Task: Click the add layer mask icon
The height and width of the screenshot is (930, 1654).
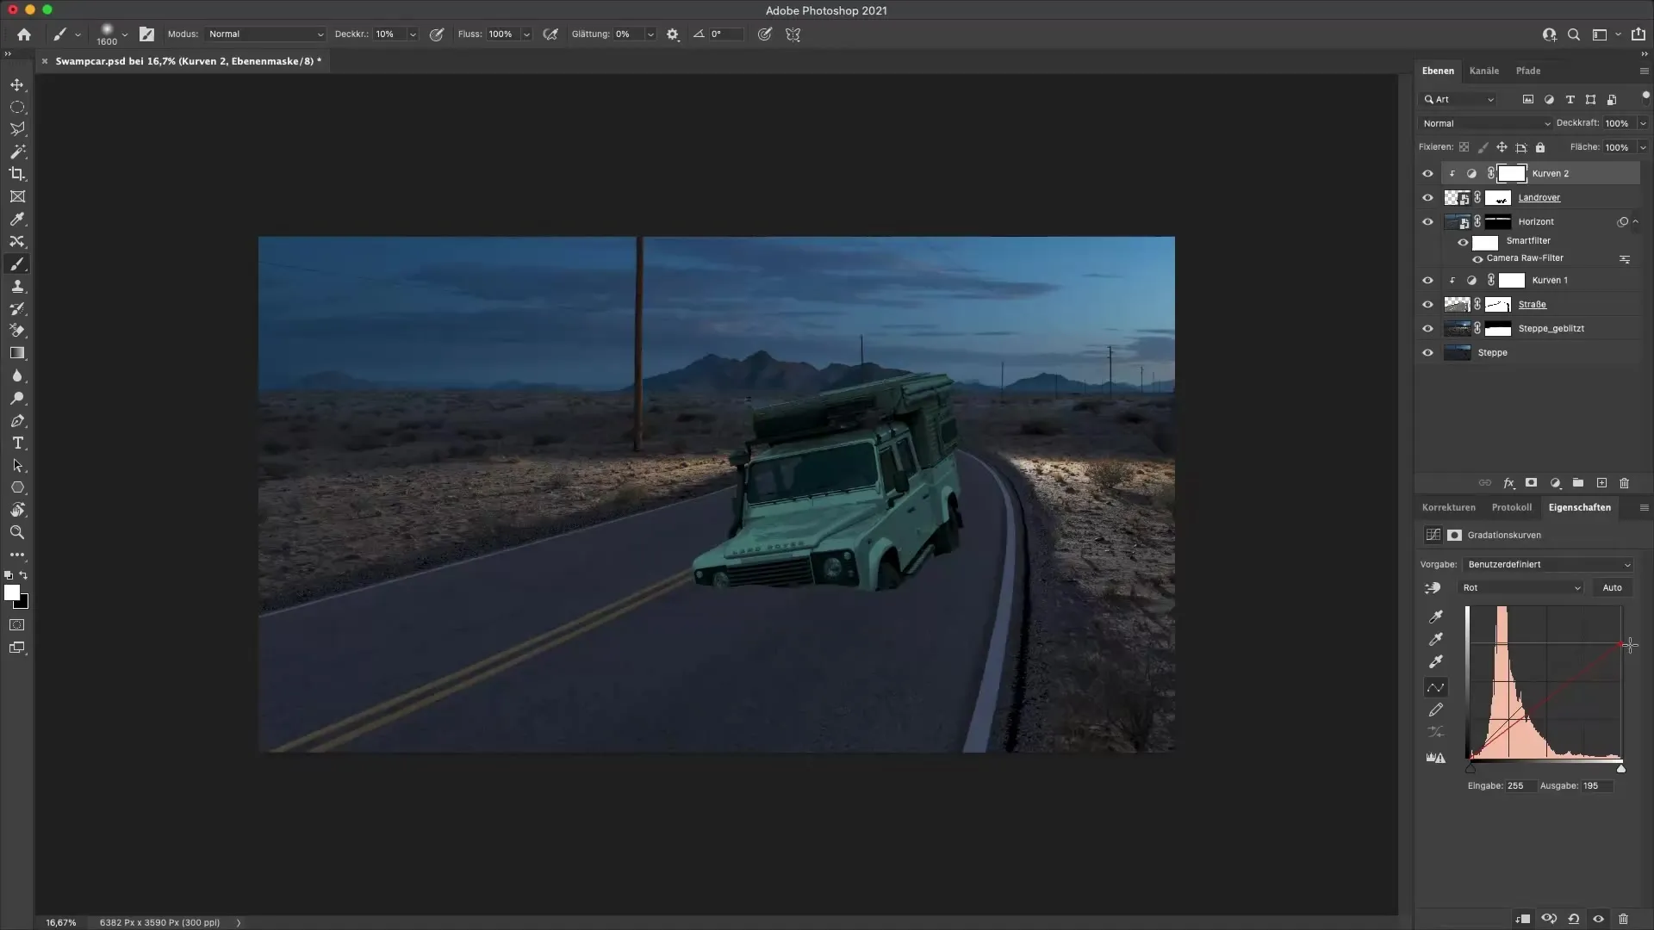Action: 1531,483
